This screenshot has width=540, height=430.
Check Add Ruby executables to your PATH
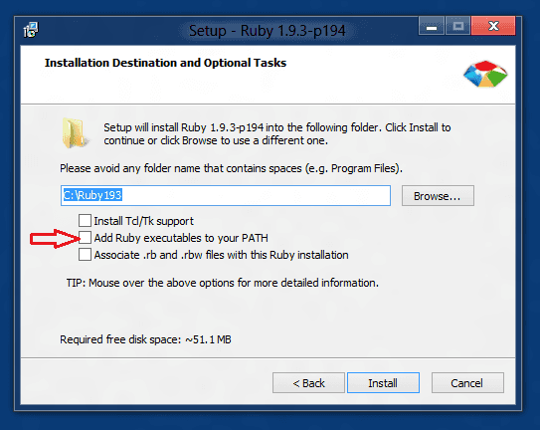pyautogui.click(x=85, y=238)
